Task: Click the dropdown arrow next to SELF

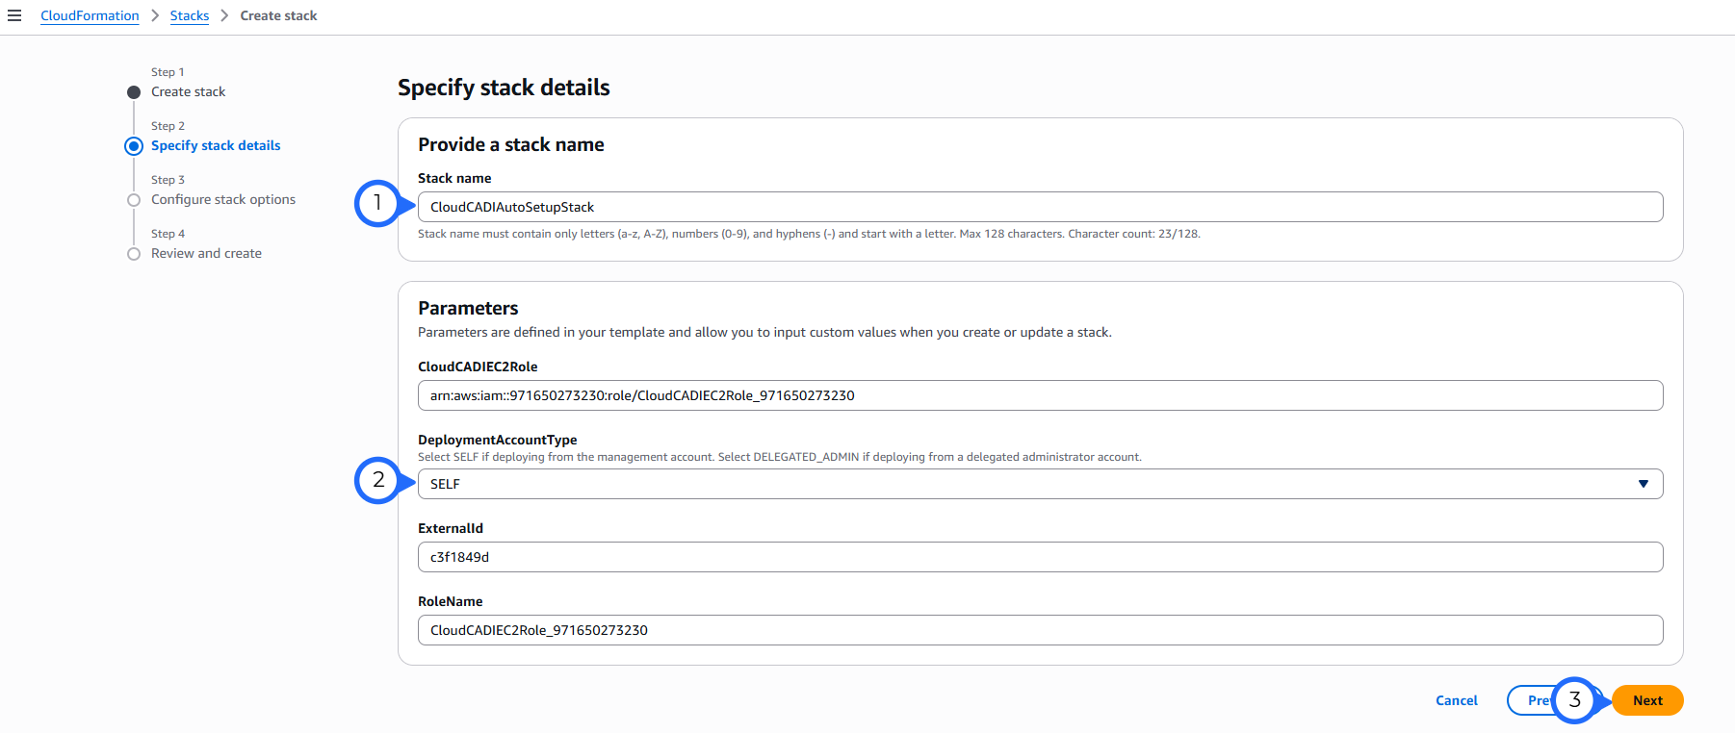Action: coord(1643,484)
